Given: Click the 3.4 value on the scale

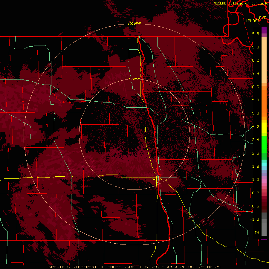Looking at the screenshot, I should 256,140.
